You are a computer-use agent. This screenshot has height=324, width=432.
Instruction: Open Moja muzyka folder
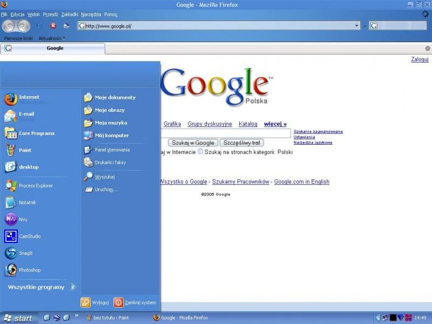(x=105, y=123)
